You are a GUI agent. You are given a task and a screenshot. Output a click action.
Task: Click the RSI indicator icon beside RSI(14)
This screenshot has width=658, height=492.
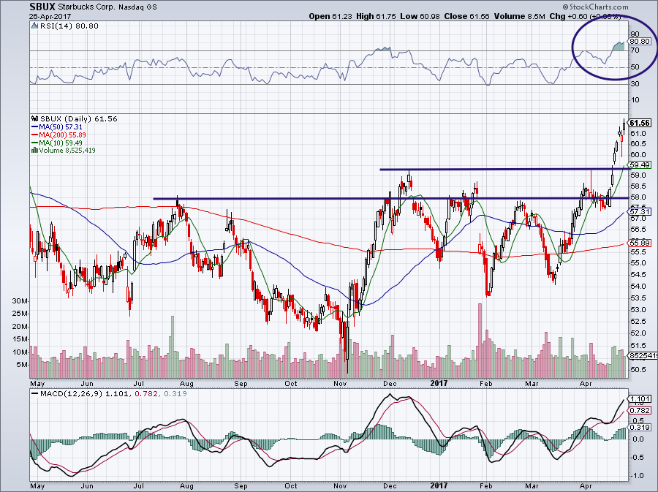tap(35, 26)
